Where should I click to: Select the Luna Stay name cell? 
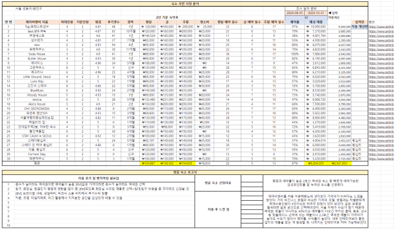(x=37, y=82)
